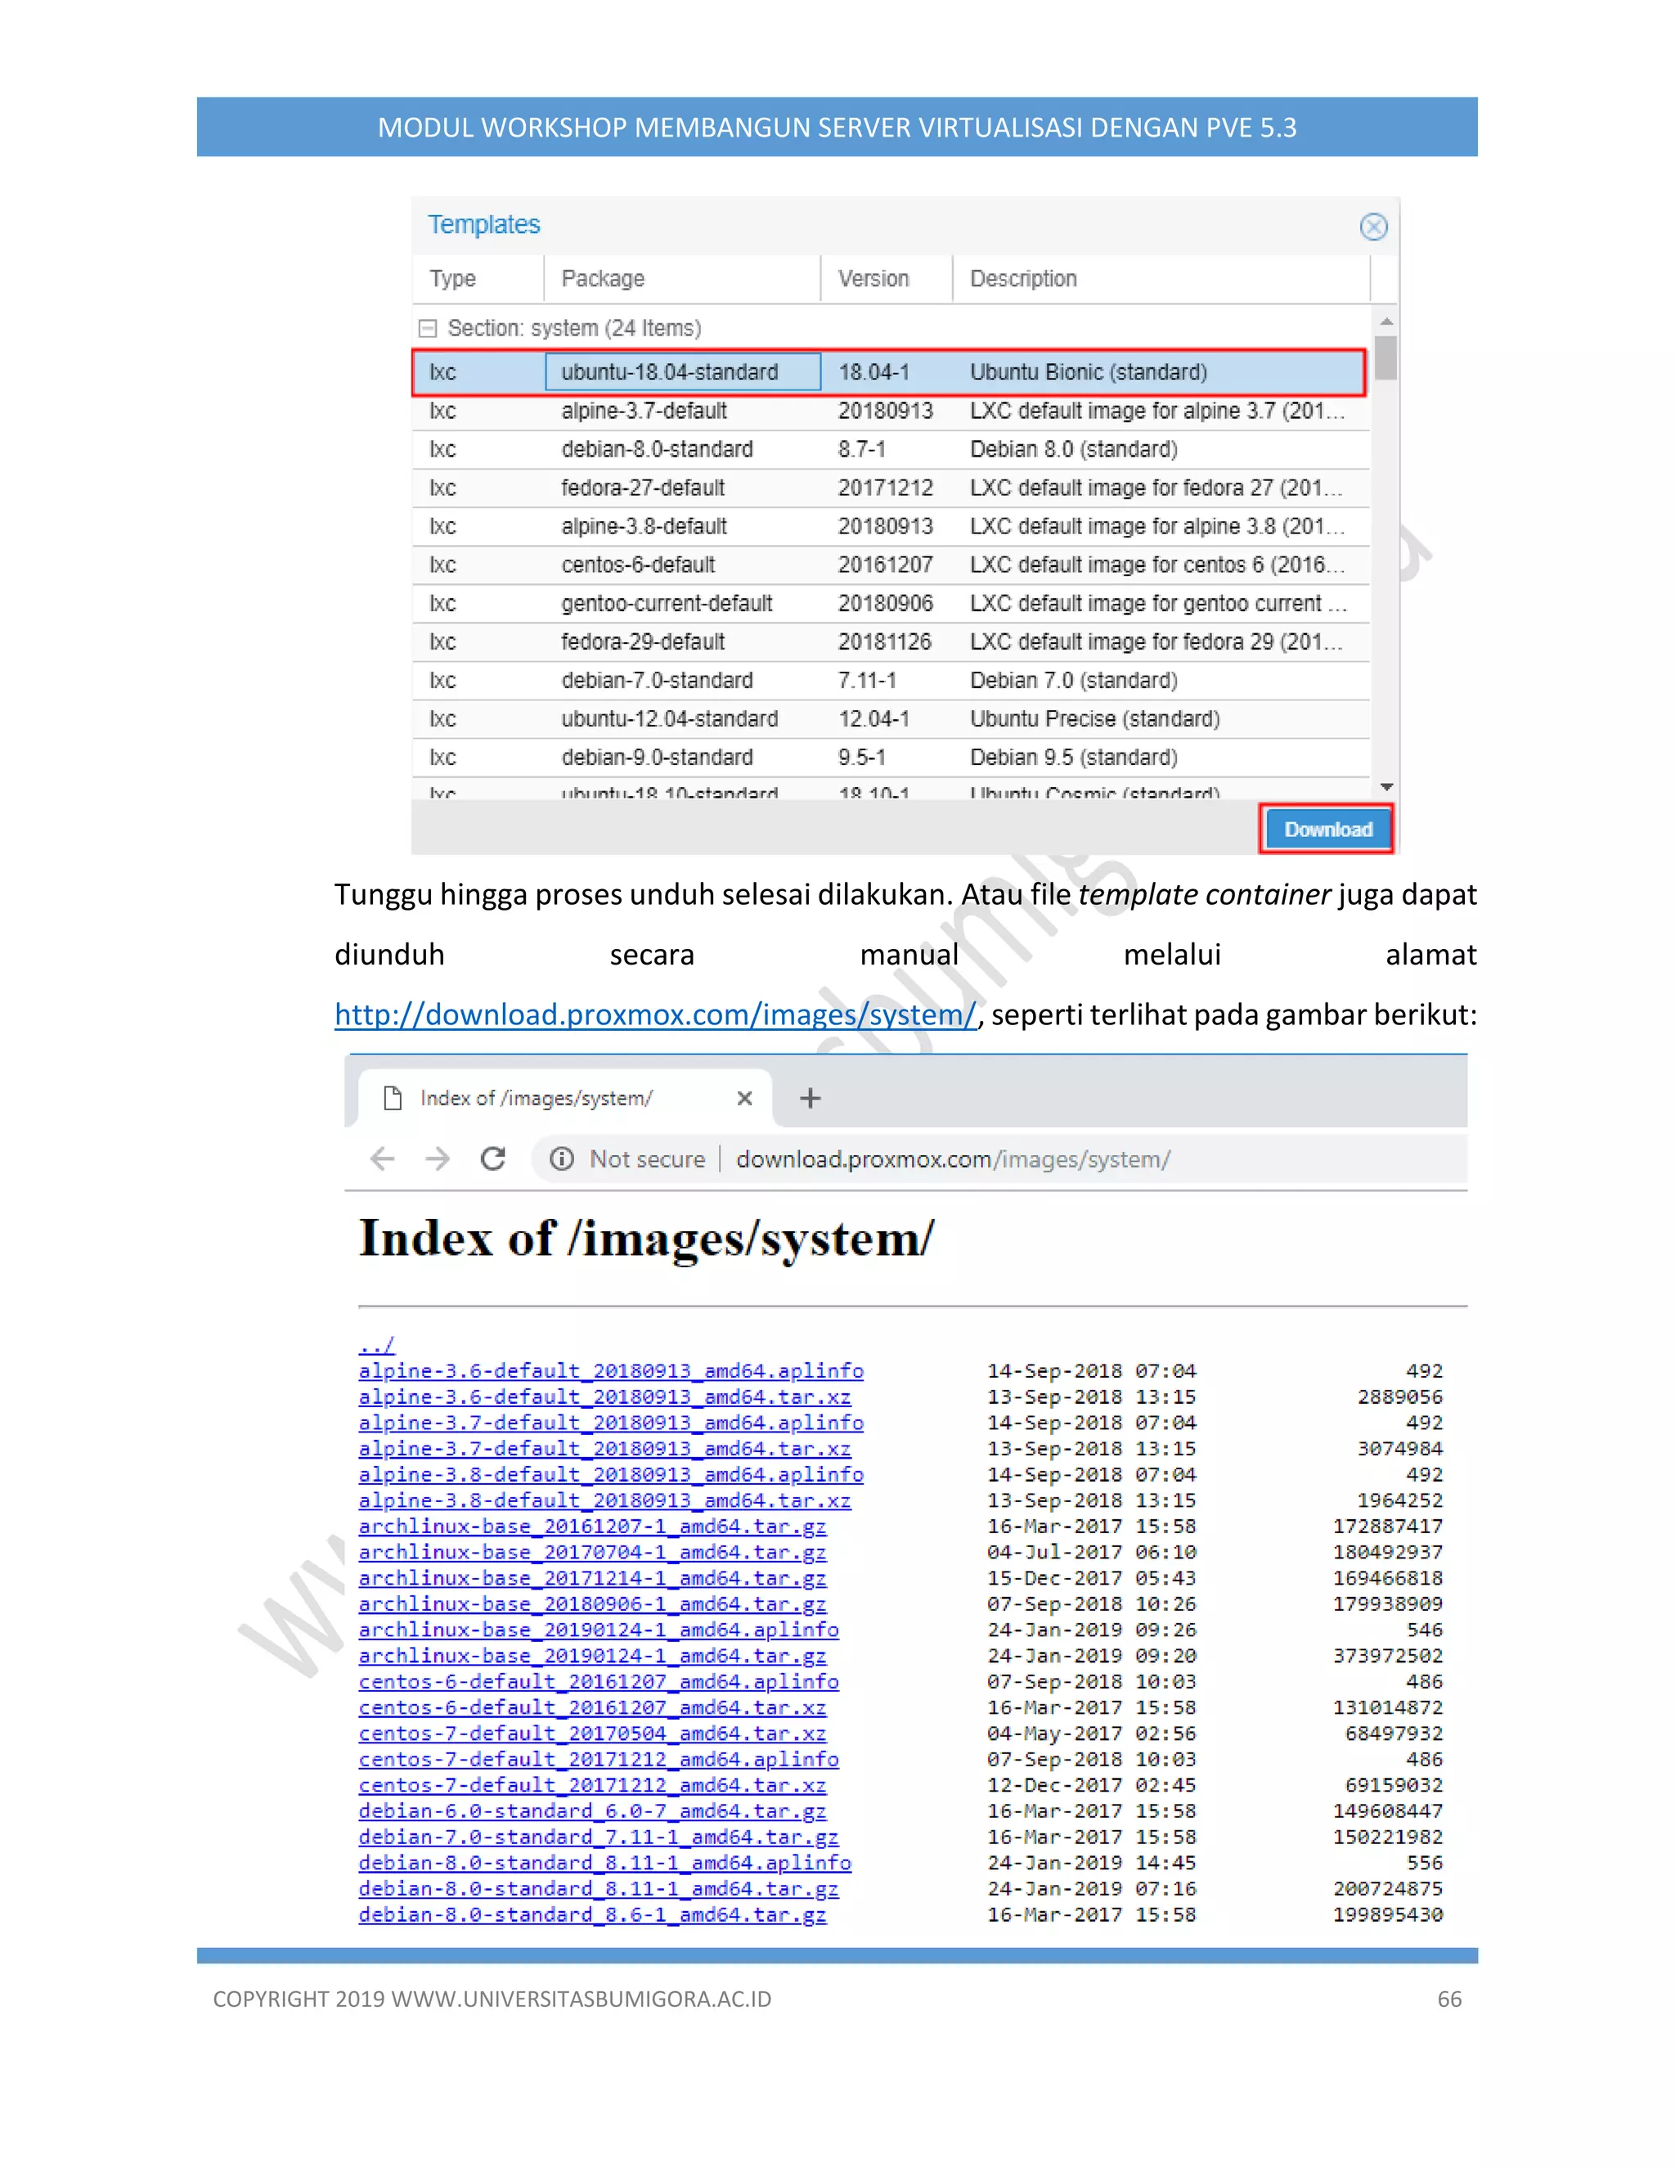This screenshot has width=1675, height=2168.
Task: Open centos-7-default_20170504_amd64.tar.xz link
Action: [x=592, y=1734]
